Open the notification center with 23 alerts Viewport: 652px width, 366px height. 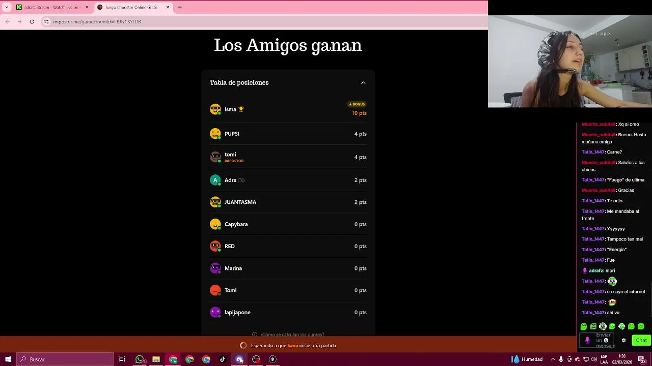pos(642,359)
